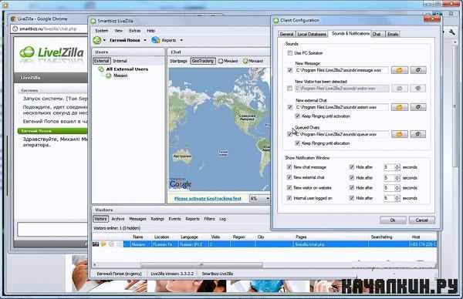The width and height of the screenshot is (463, 299).
Task: Click the Reports globe icon
Action: coord(156,40)
